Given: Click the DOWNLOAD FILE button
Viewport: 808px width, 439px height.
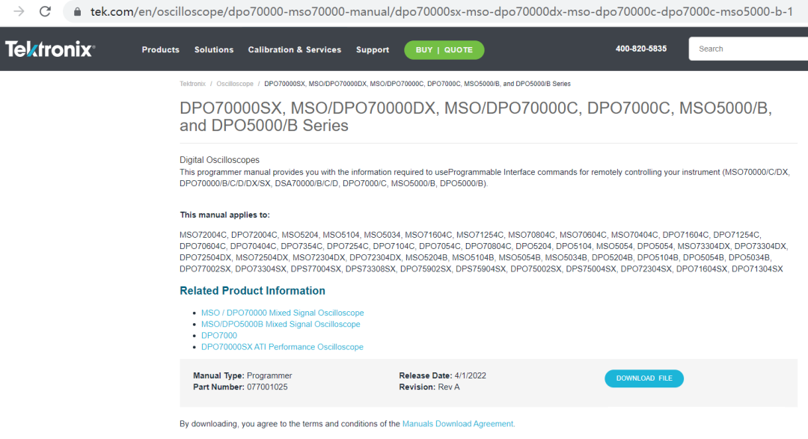Looking at the screenshot, I should tap(644, 378).
